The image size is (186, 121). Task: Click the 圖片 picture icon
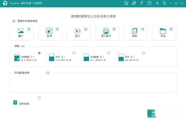[x=21, y=31]
